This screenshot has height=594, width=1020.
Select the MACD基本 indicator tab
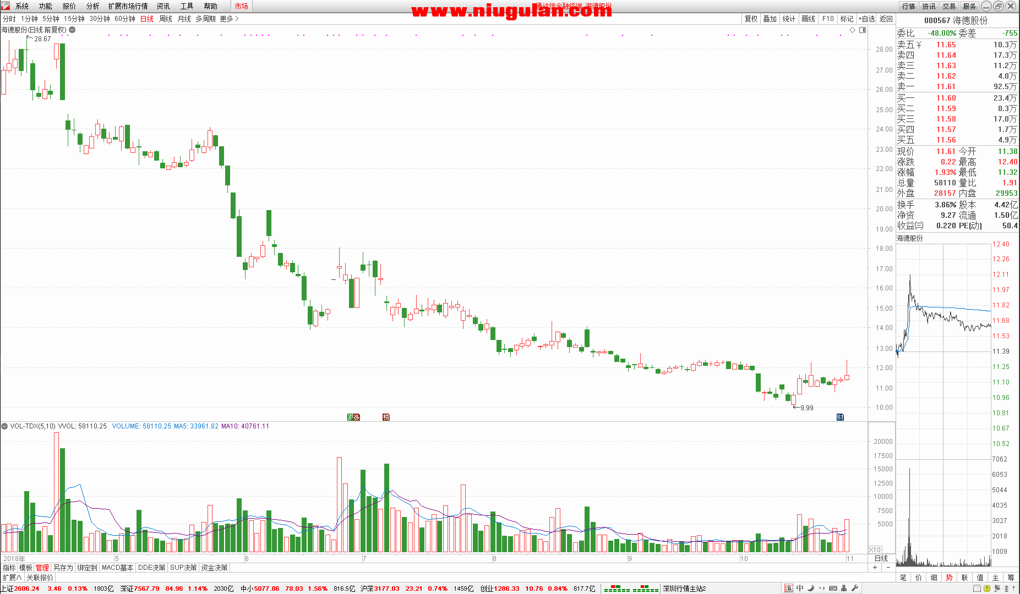(118, 568)
